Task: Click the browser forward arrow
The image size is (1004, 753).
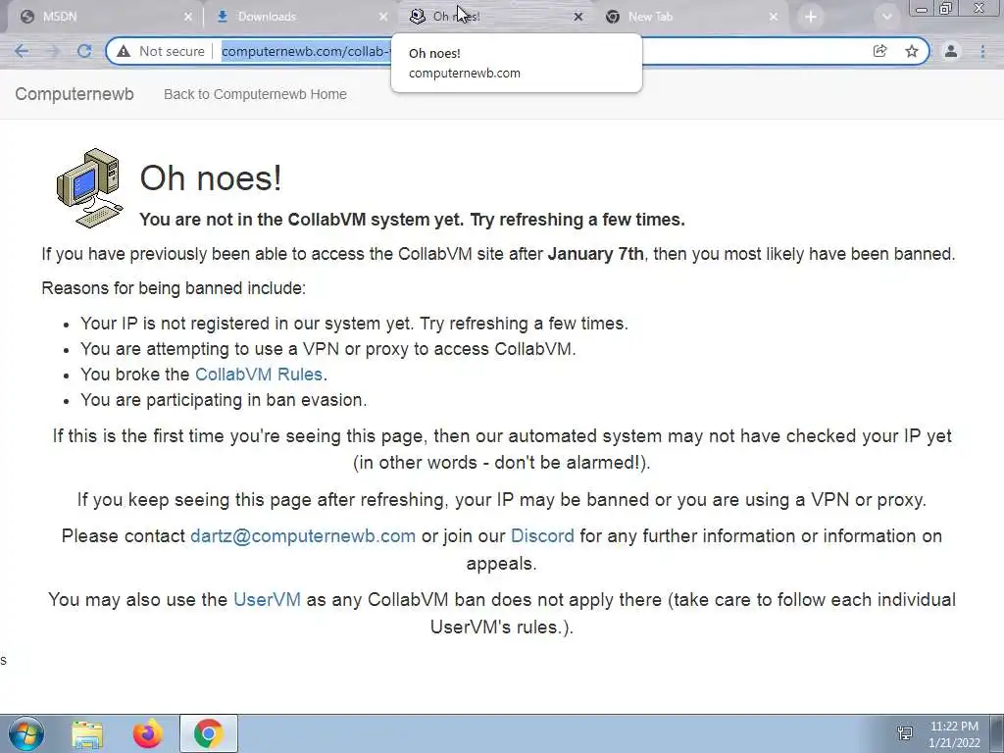Action: click(x=53, y=51)
